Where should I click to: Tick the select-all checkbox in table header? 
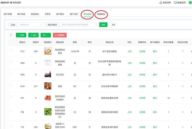[11, 41]
